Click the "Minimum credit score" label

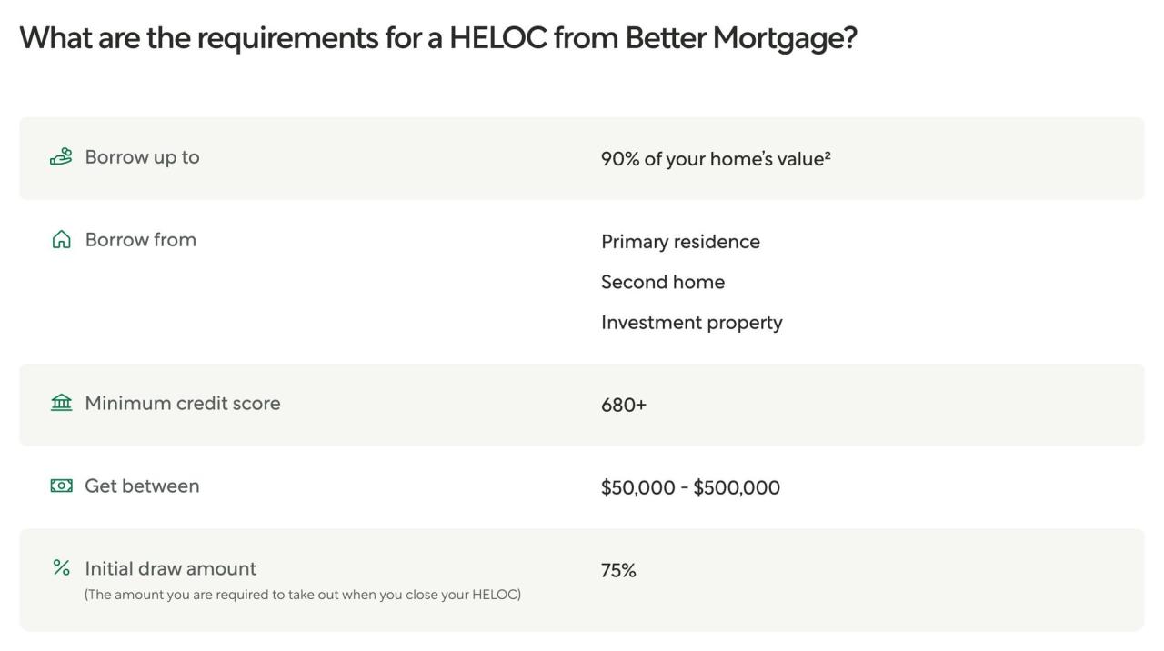(182, 403)
